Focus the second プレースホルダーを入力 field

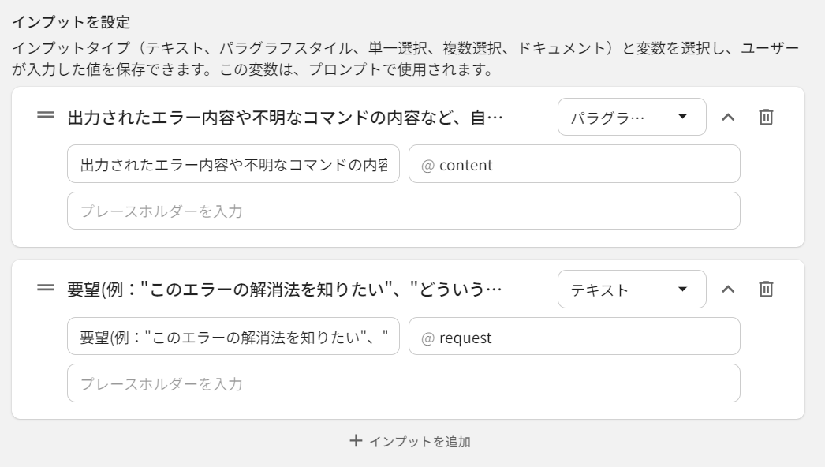click(403, 383)
